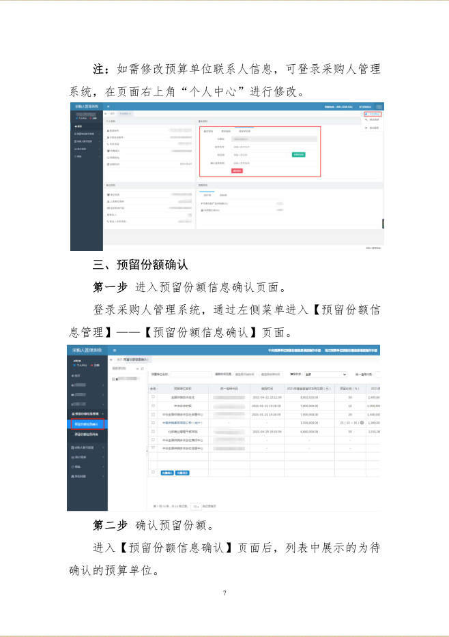Image resolution: width=449 pixels, height=637 pixels.
Task: Click the 批量确认 button below the table
Action: (167, 473)
